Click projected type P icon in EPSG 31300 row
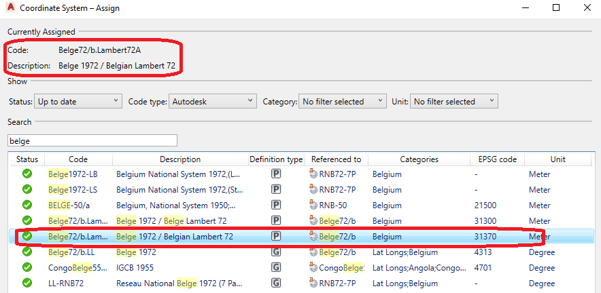The width and height of the screenshot is (601, 293). click(x=276, y=220)
